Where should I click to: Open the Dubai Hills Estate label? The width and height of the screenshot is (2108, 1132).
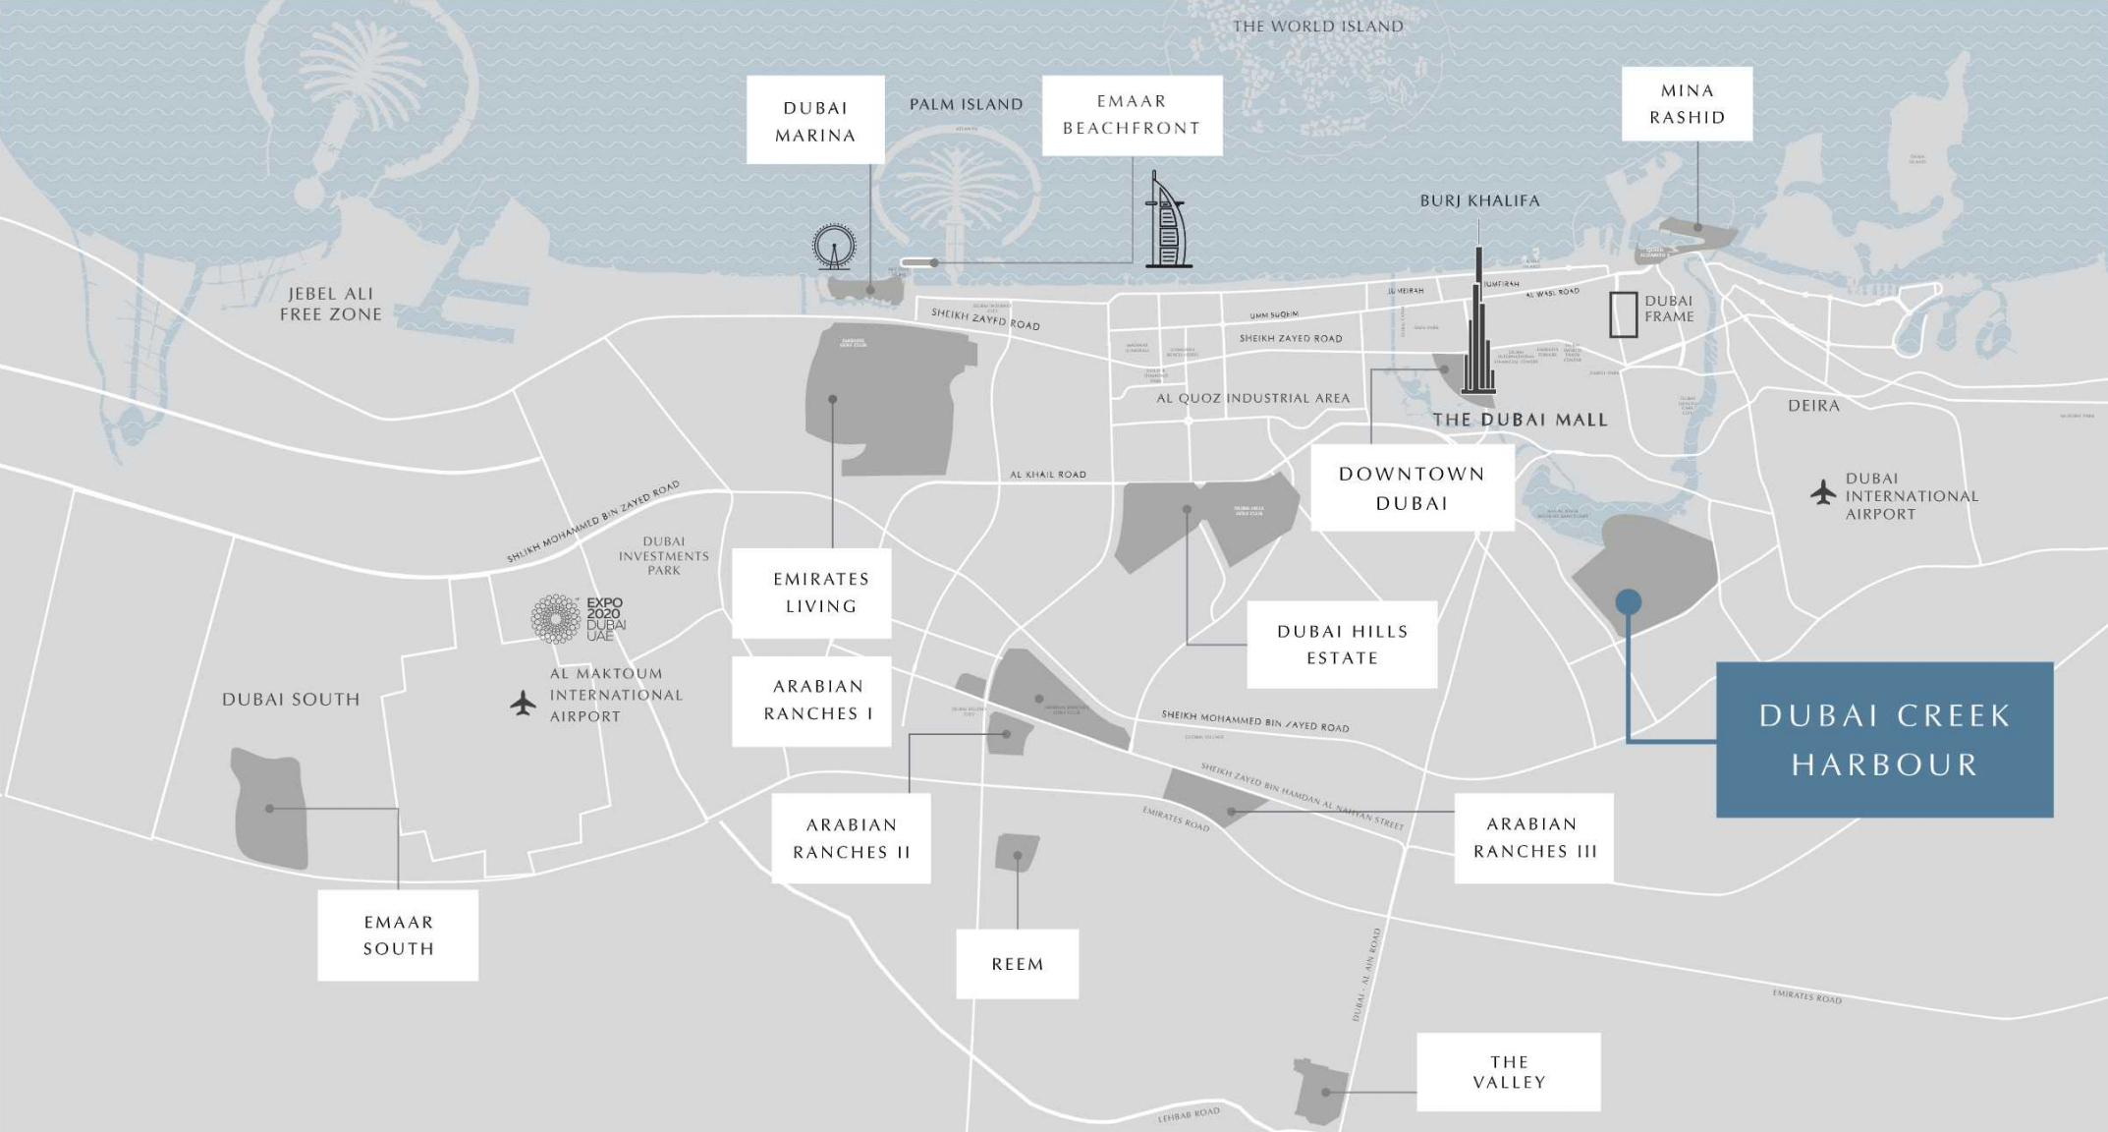tap(1342, 645)
